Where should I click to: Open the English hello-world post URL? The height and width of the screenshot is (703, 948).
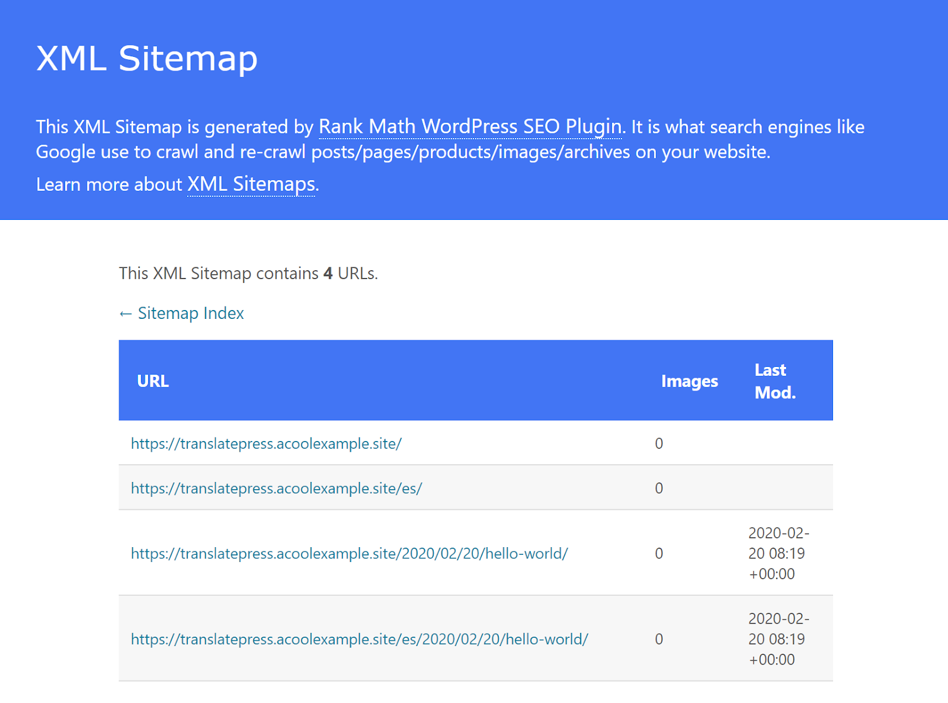point(349,554)
